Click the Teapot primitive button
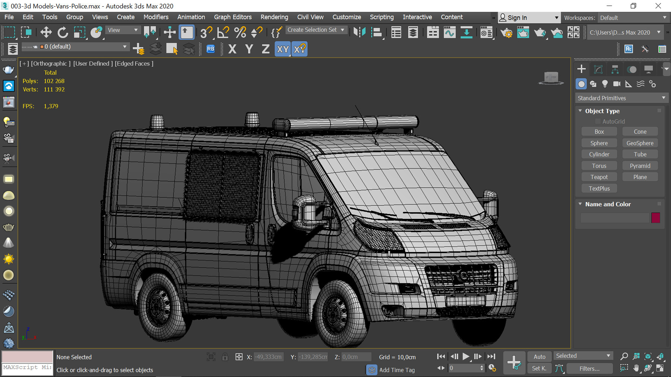This screenshot has width=671, height=377. coord(599,177)
